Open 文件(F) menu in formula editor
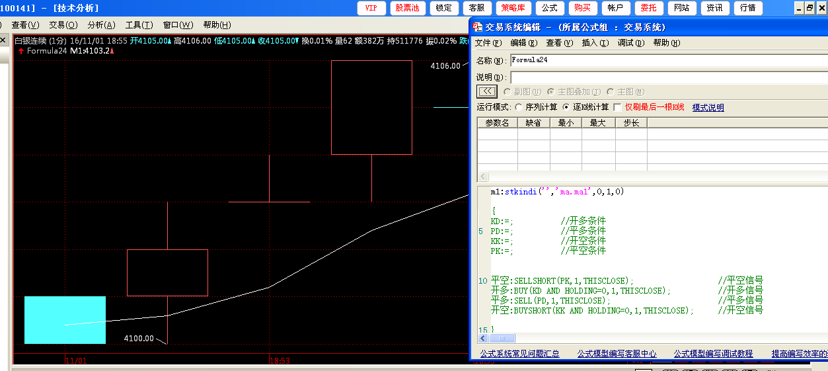The height and width of the screenshot is (371, 828). pyautogui.click(x=488, y=43)
